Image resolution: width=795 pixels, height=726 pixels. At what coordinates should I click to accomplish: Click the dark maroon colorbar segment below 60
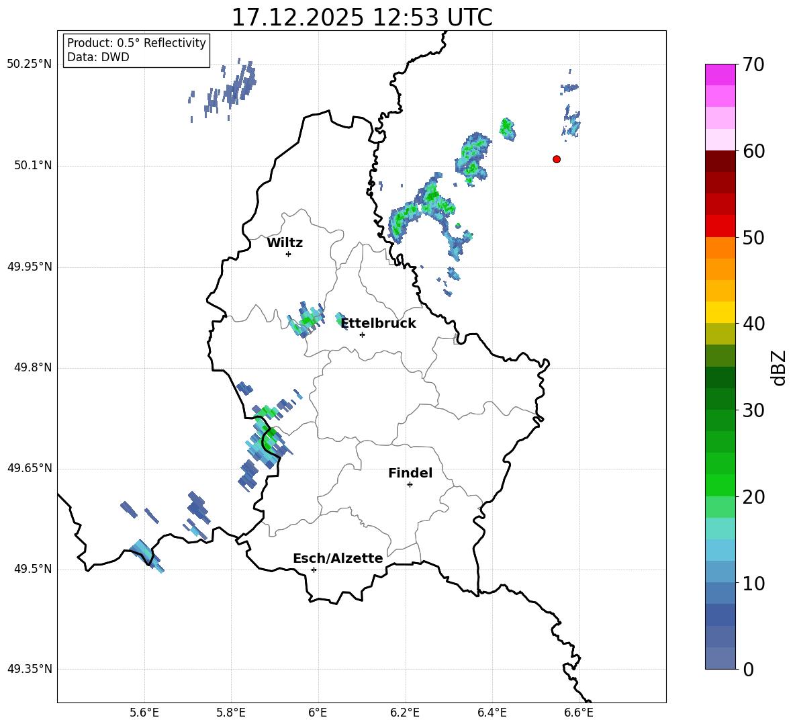720,161
